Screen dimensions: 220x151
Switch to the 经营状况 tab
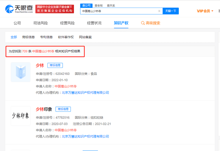[94, 23]
